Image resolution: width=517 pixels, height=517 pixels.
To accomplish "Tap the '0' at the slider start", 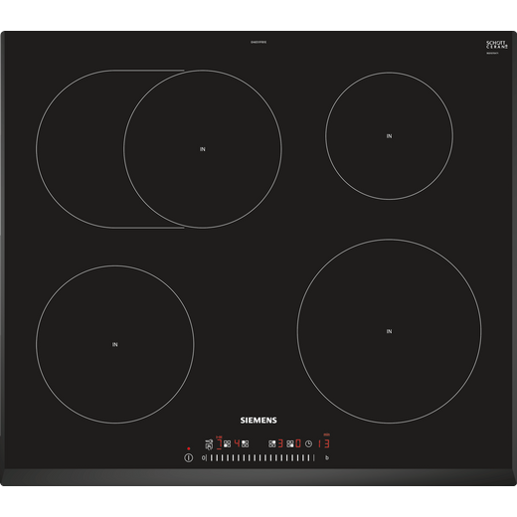I will pos(204,458).
